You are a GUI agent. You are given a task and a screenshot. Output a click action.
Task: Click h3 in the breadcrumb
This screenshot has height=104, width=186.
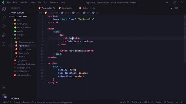point(97,13)
